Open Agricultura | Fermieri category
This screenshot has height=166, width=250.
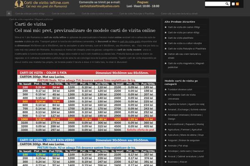pyautogui.click(x=185, y=129)
